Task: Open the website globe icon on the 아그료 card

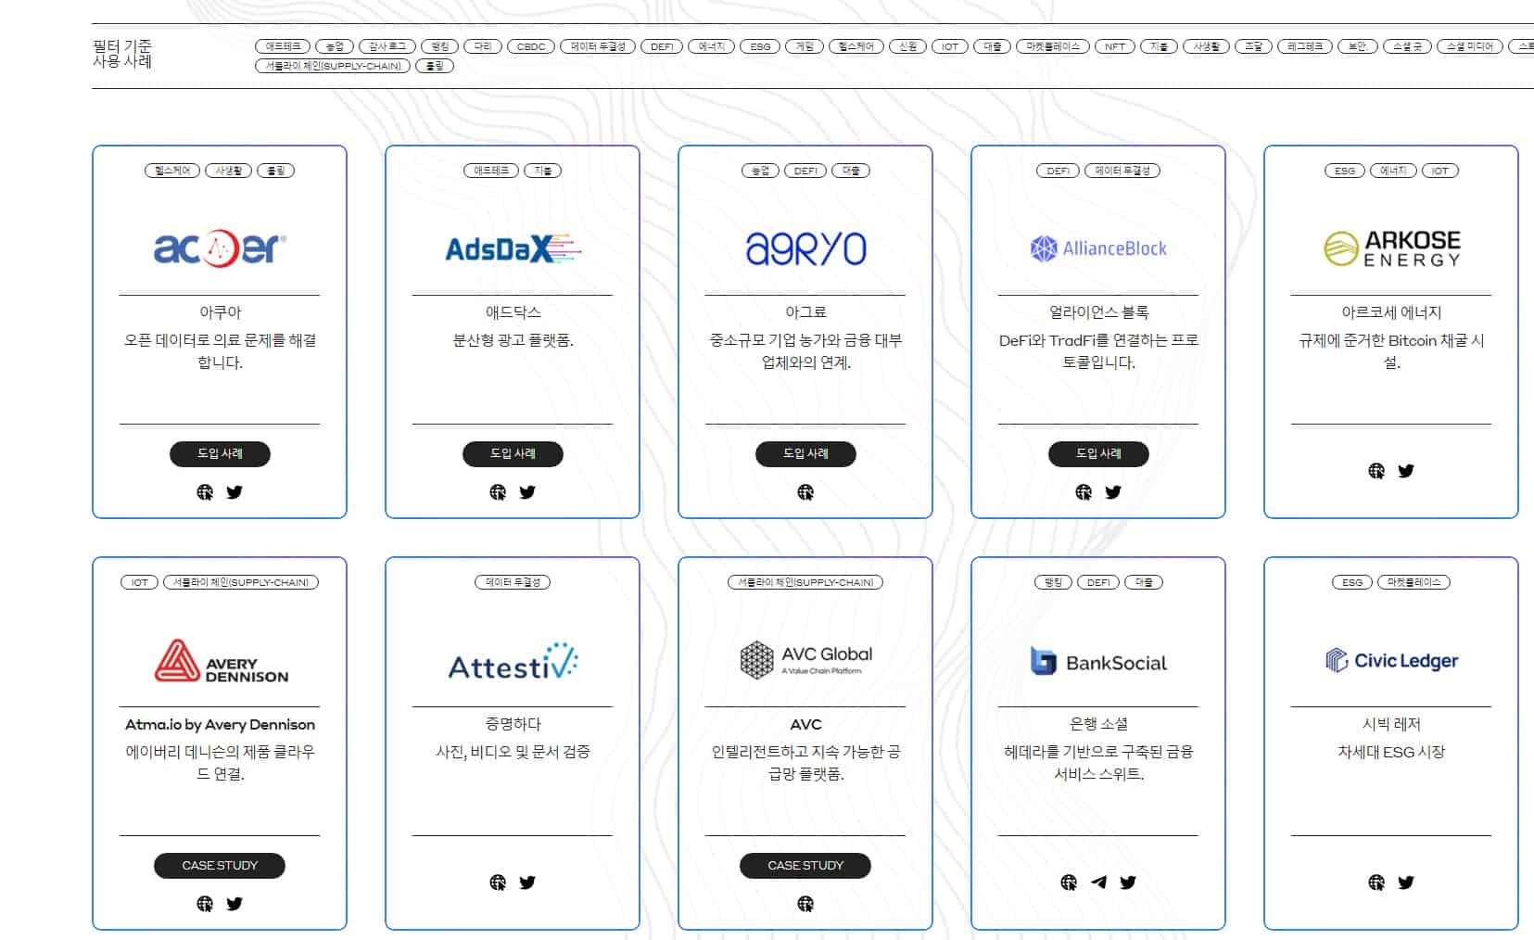Action: [x=805, y=492]
